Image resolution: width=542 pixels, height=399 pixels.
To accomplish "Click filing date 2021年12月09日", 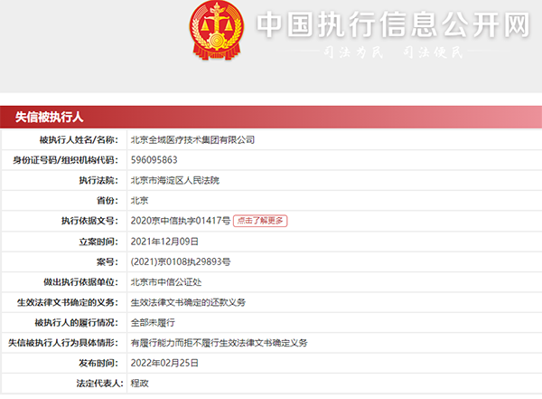I will pyautogui.click(x=164, y=242).
